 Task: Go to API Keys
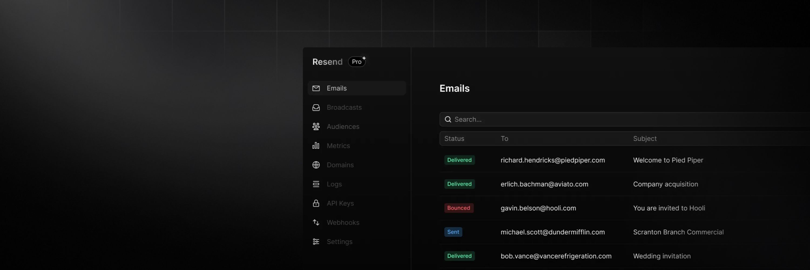[357, 203]
